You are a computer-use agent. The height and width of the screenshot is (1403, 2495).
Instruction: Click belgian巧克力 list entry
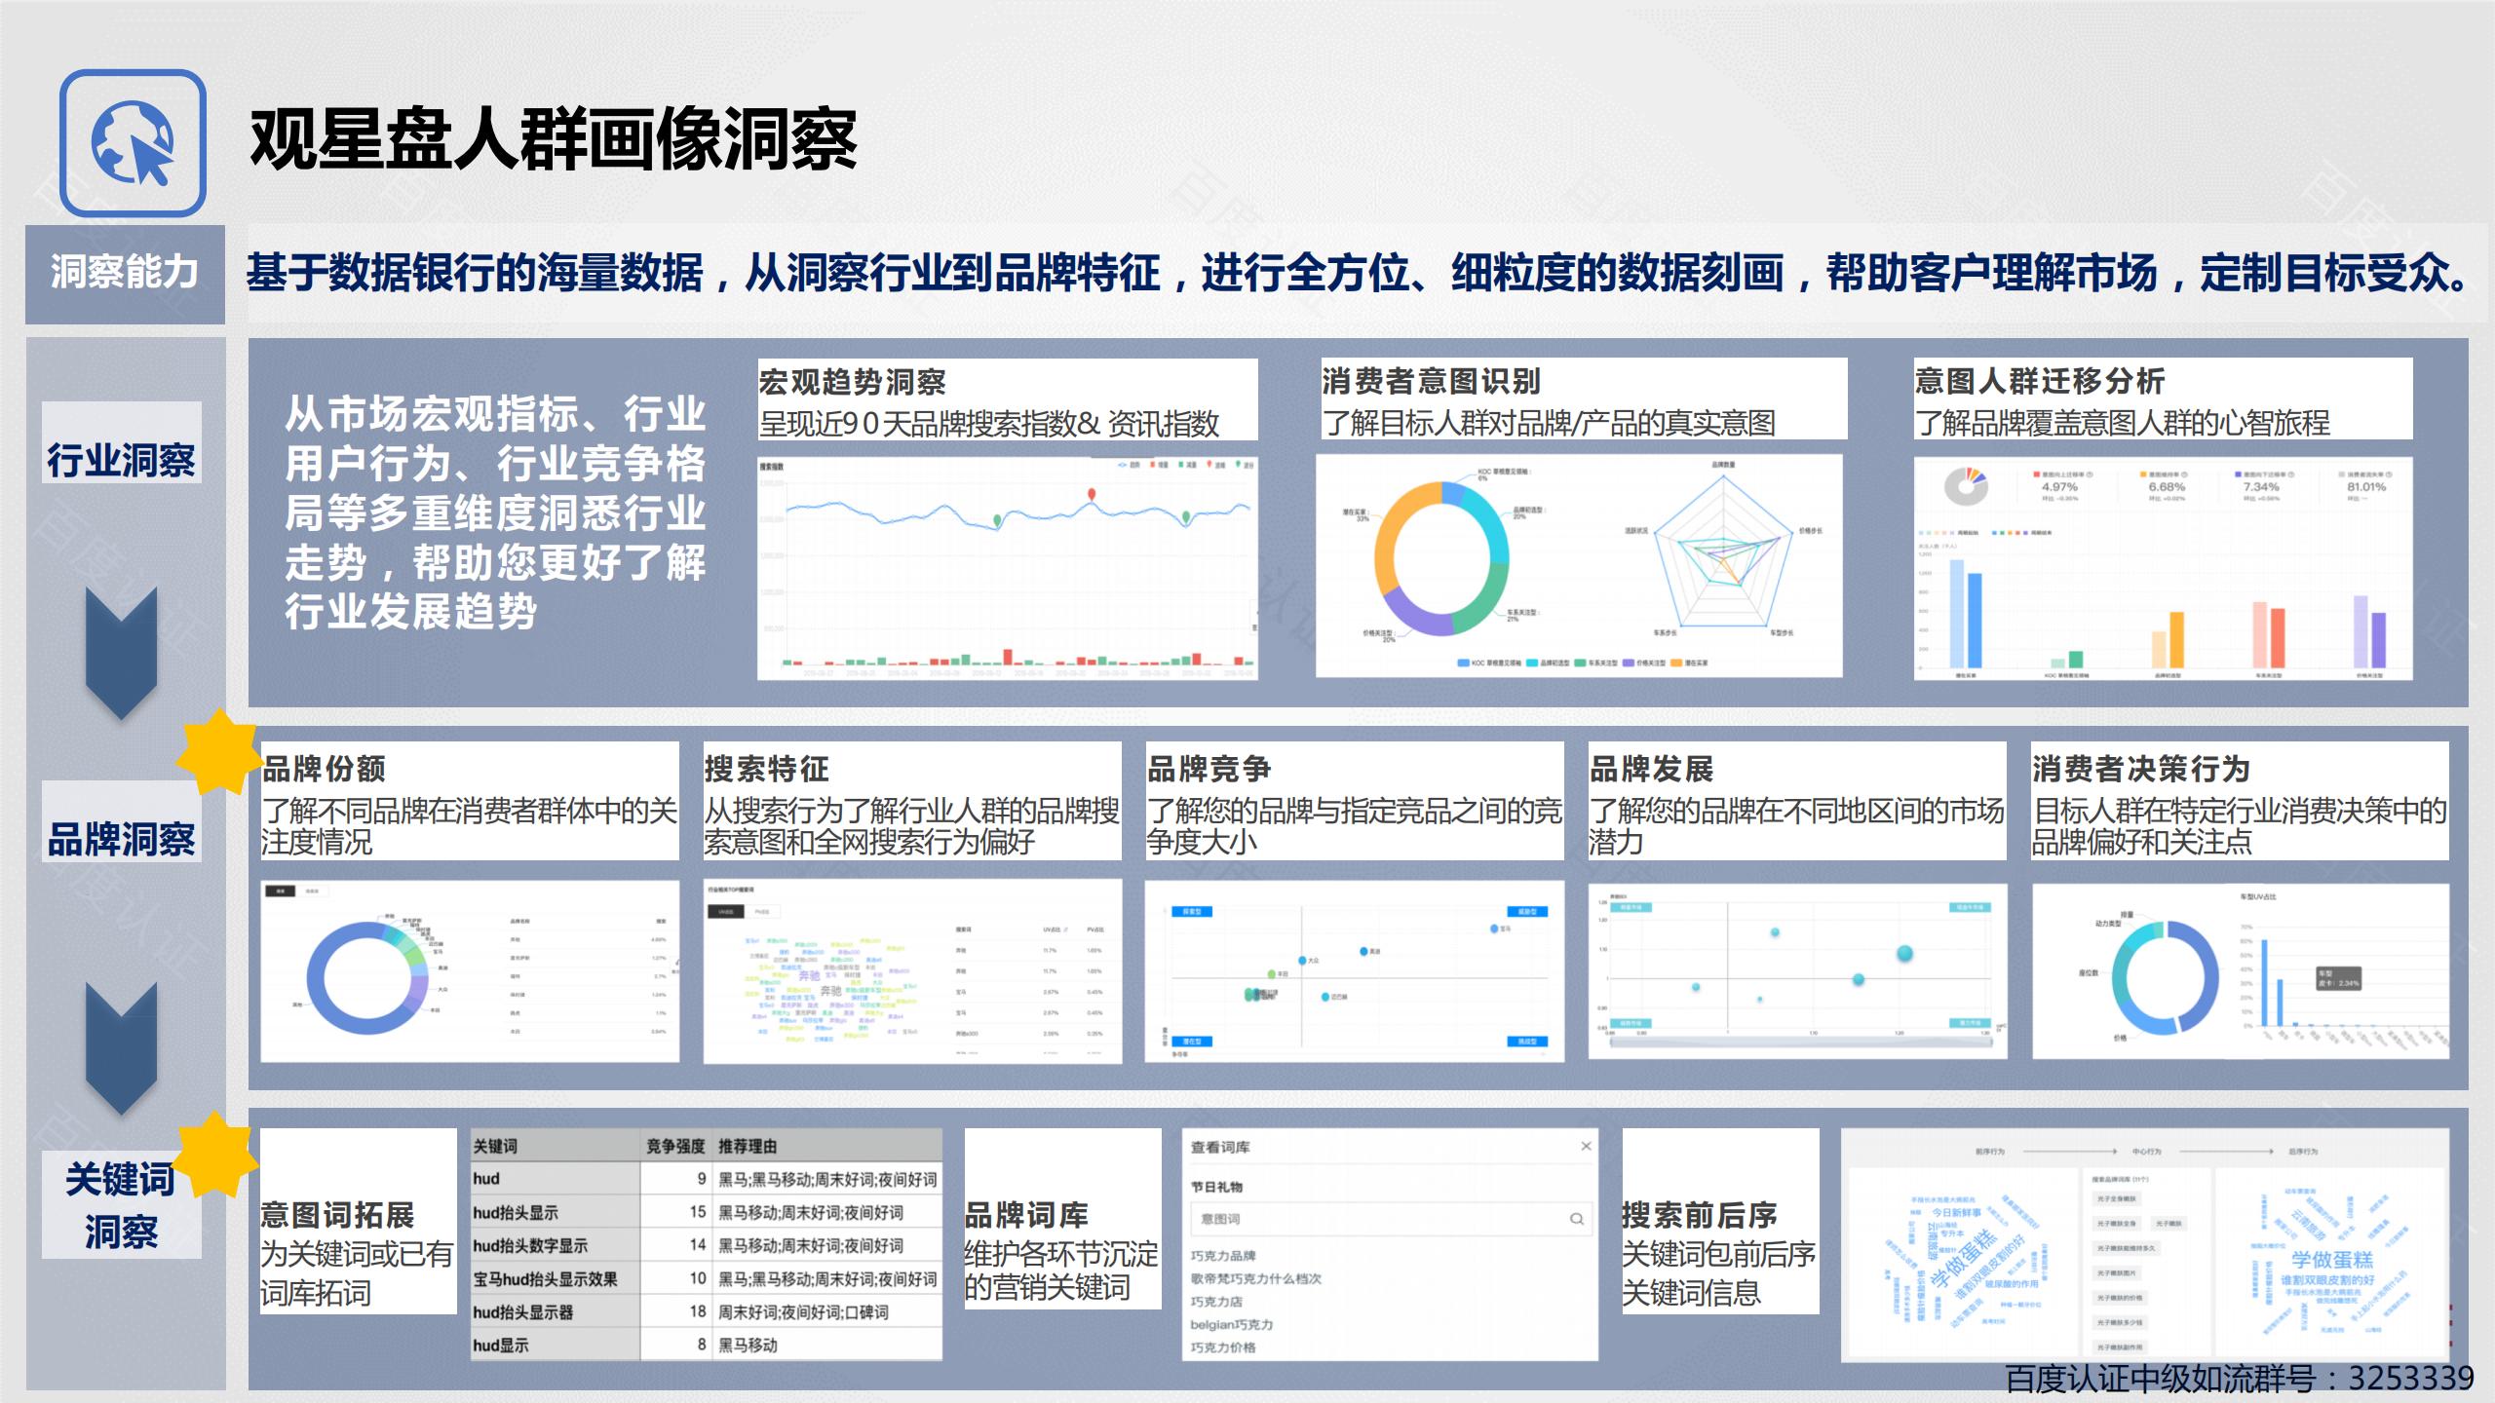(x=1232, y=1324)
